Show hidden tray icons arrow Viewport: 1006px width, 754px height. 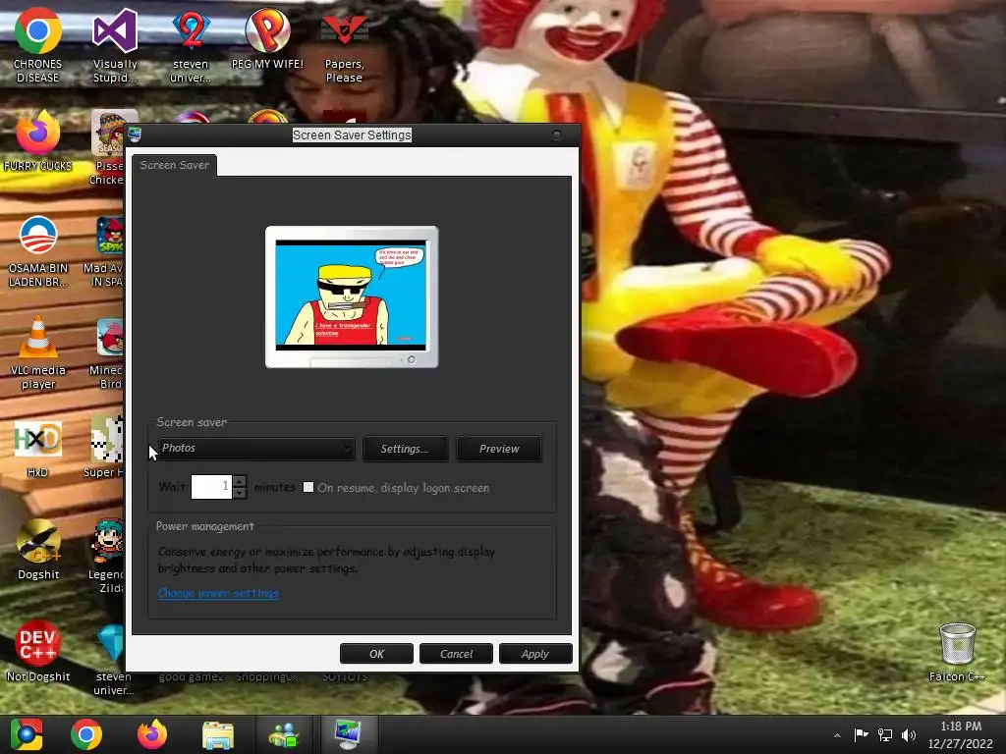[x=837, y=735]
